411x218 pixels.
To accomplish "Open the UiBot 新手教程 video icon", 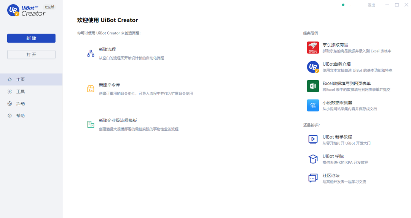I will tap(313, 139).
